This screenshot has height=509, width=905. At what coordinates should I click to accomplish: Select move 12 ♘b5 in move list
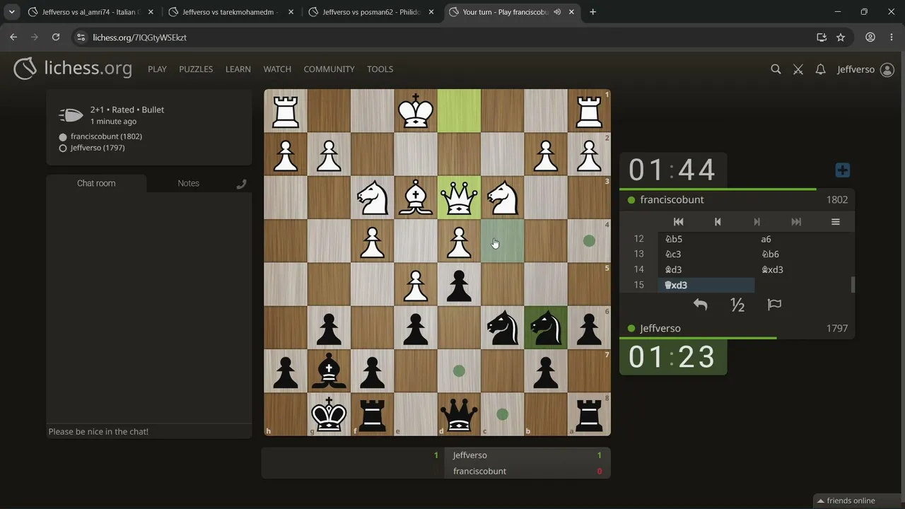[x=706, y=239]
